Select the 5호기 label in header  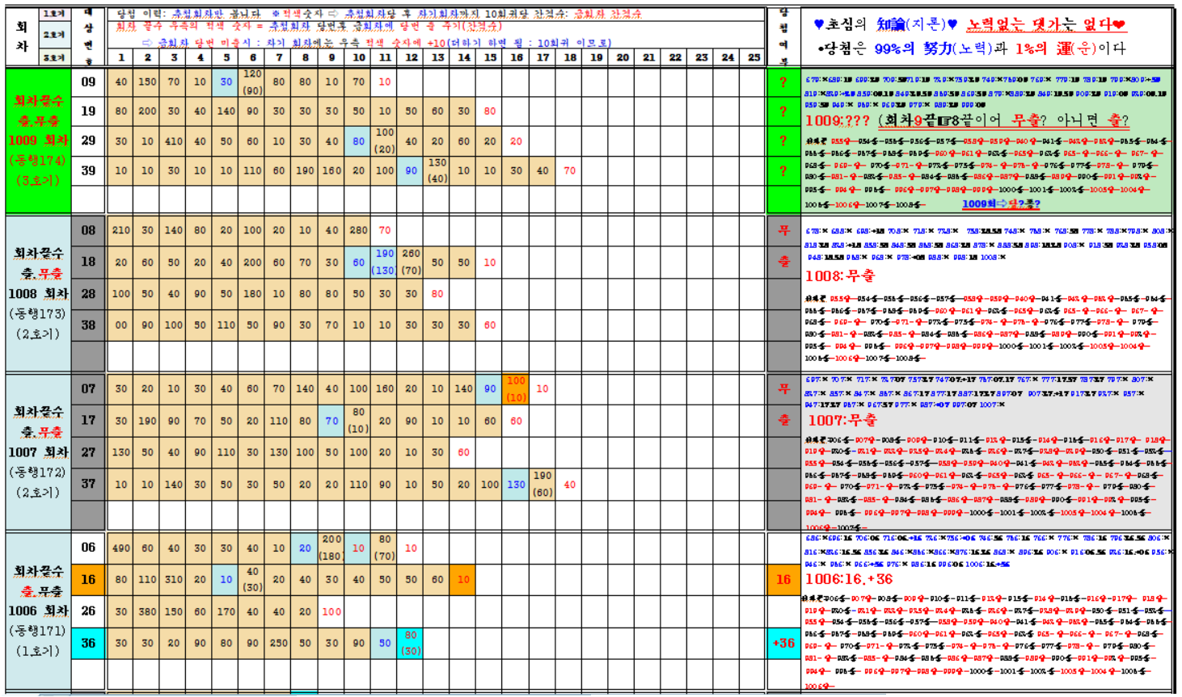[54, 58]
